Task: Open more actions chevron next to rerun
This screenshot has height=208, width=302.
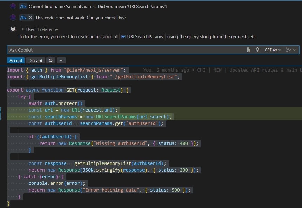Action: pyautogui.click(x=61, y=60)
